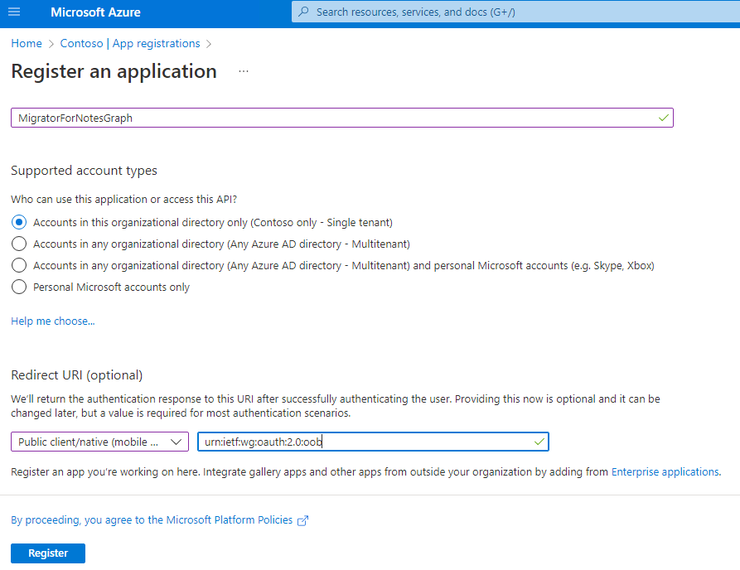This screenshot has width=740, height=570.
Task: Click the Register button
Action: tap(47, 553)
